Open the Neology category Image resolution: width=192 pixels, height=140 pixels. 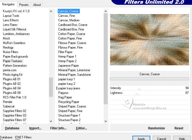8,47
